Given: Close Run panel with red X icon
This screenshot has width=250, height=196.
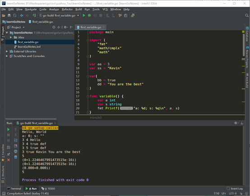Looking at the screenshot, I should pyautogui.click(x=9, y=160).
